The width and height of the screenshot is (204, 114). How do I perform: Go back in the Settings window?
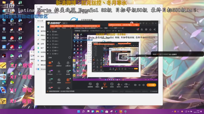(x=37, y=7)
